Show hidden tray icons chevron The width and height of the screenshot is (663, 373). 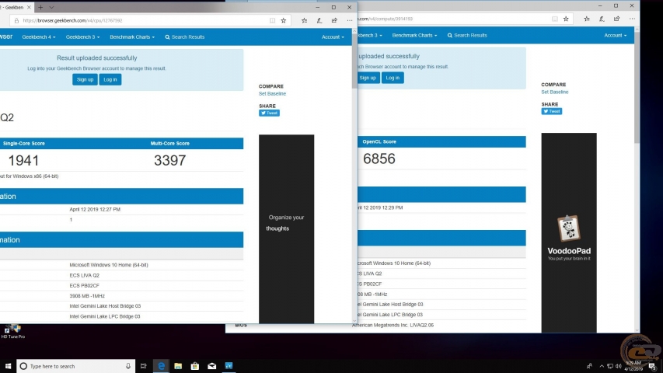602,366
